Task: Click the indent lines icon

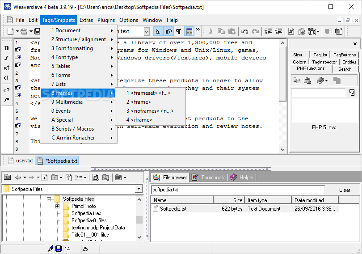Action: 268,31
